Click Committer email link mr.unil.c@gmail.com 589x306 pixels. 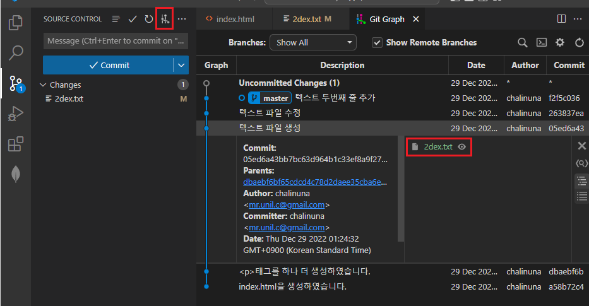[x=287, y=228]
